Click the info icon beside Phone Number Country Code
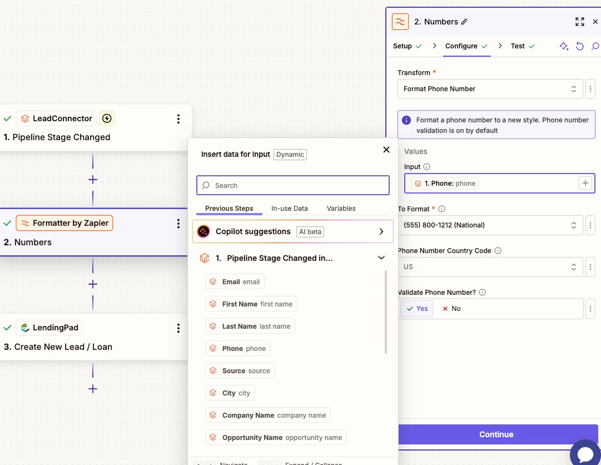Image resolution: width=601 pixels, height=465 pixels. point(498,251)
